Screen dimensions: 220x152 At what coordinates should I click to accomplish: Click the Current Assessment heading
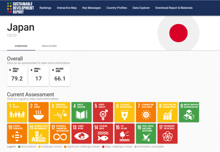(31, 94)
